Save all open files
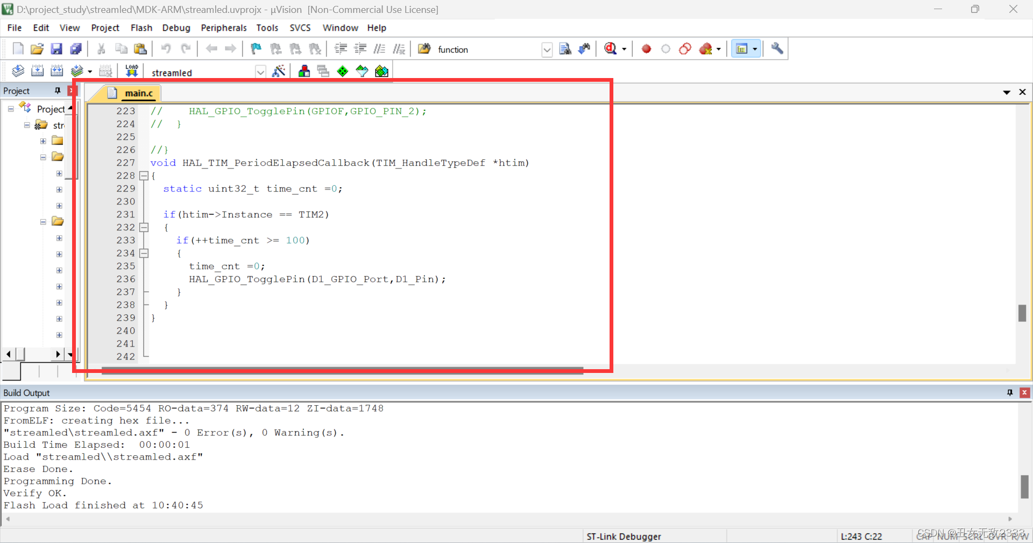 76,49
